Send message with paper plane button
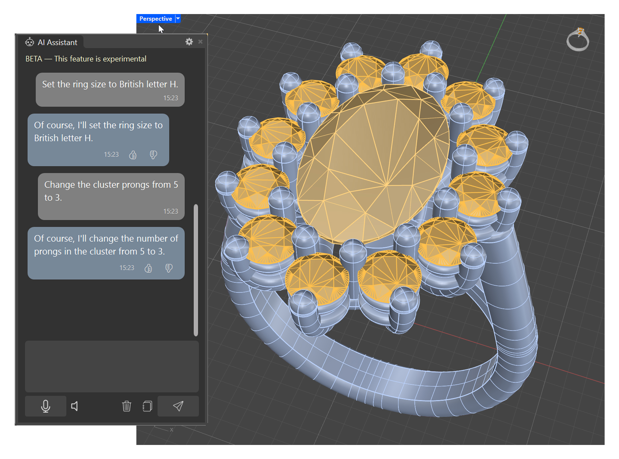The height and width of the screenshot is (459, 619). point(178,406)
